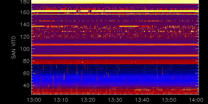
Task: Click the 13:10 time axis label
Action: coord(61,100)
